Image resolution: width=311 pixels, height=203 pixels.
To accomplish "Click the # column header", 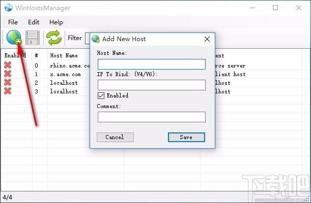I will [x=36, y=55].
